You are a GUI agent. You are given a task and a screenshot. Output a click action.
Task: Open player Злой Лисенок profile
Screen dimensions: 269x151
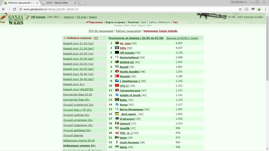tap(129, 142)
